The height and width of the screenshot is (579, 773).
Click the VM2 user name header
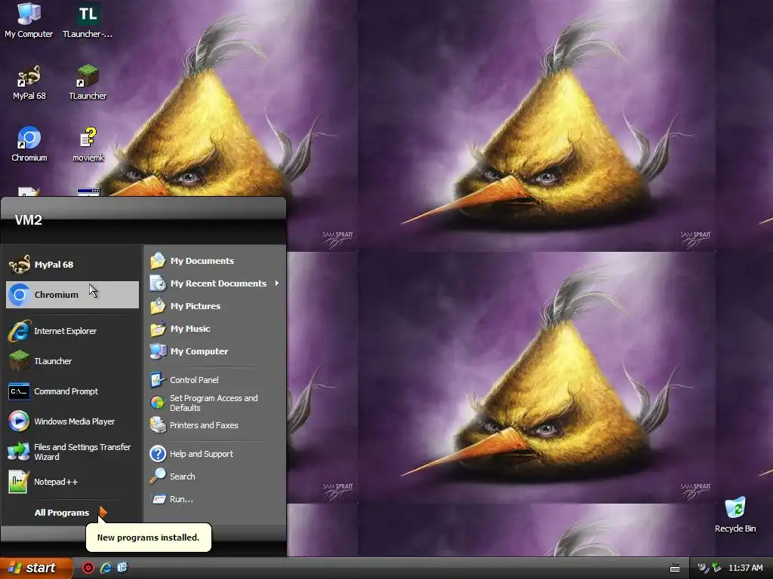28,220
